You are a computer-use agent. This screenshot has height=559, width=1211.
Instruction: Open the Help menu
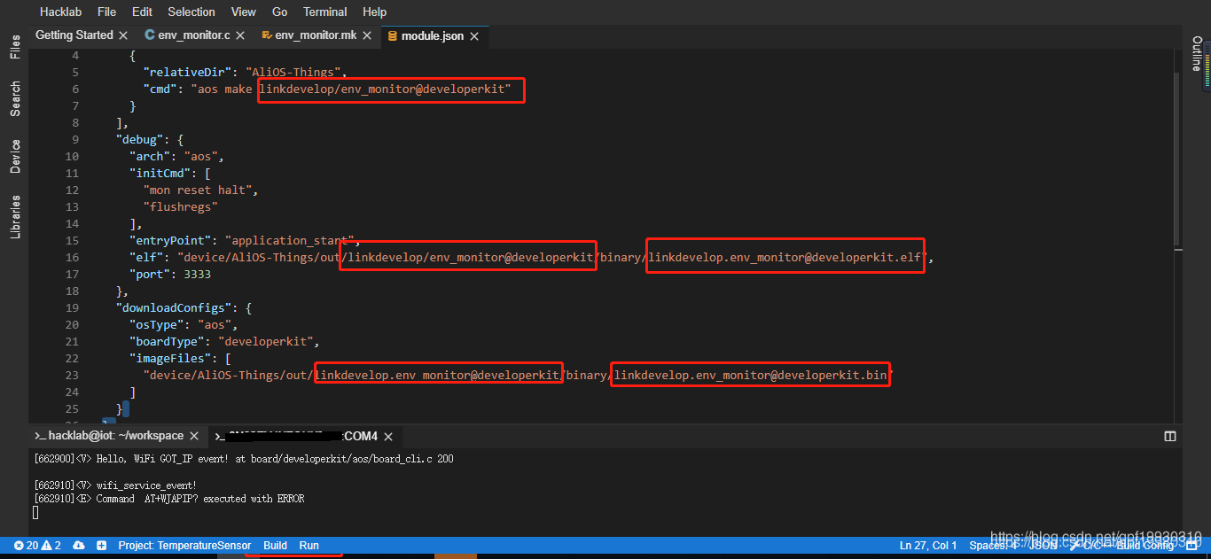tap(375, 12)
